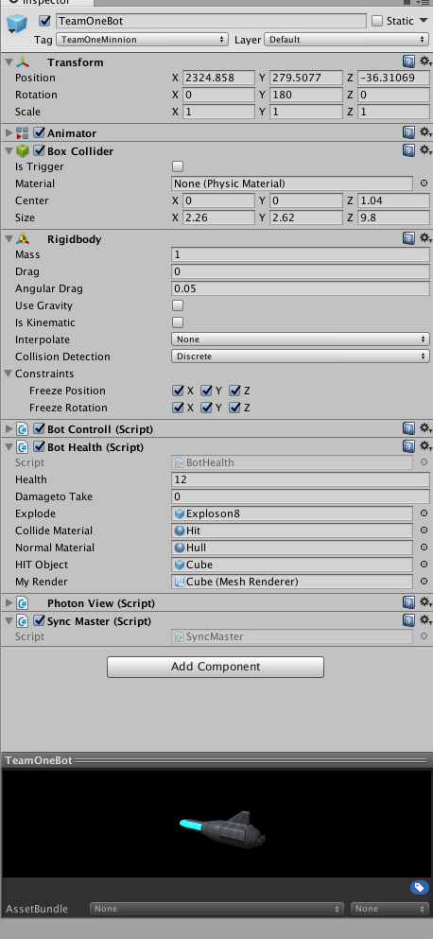The image size is (433, 939).
Task: Enable the Use Gravity checkbox
Action: click(178, 305)
